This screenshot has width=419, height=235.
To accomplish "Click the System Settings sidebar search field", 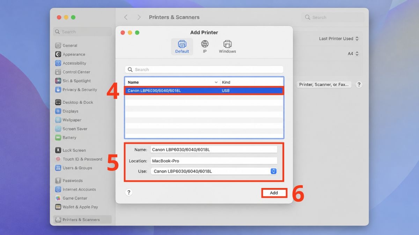I will (x=82, y=32).
